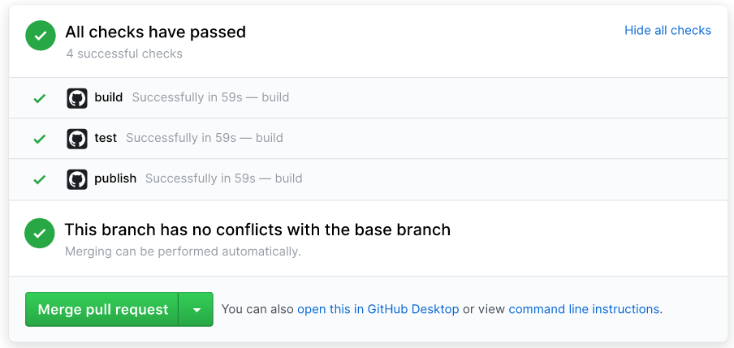The image size is (734, 348).
Task: Click the GitHub logo icon for test check
Action: (x=77, y=139)
